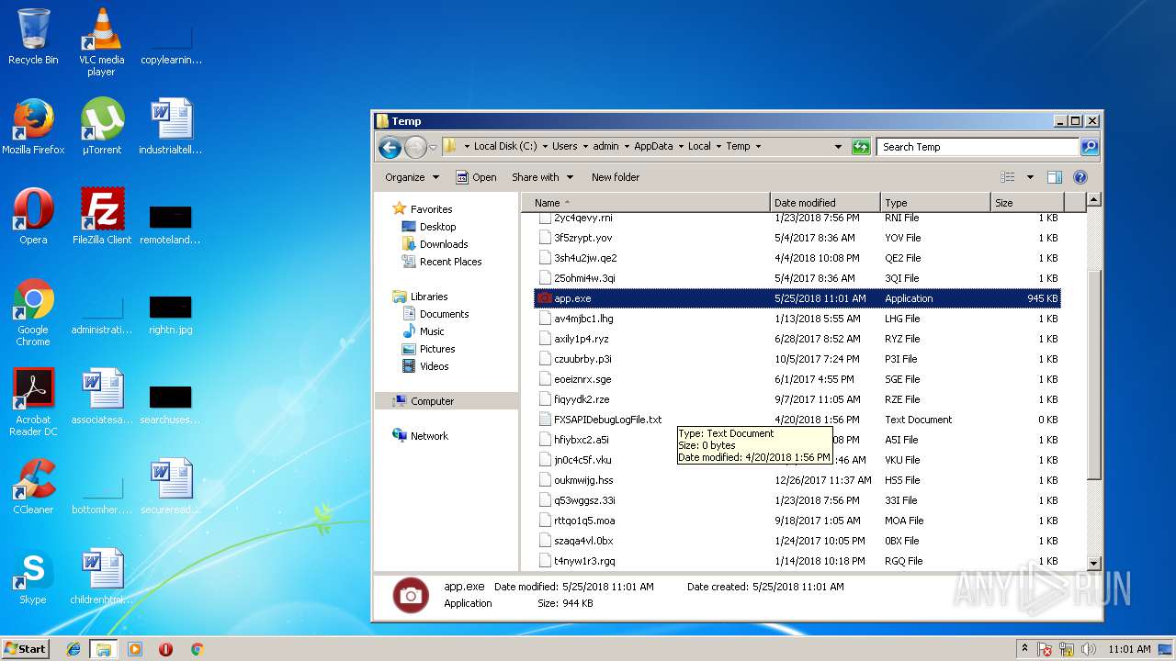Image resolution: width=1176 pixels, height=661 pixels.
Task: Open the Organize dropdown menu
Action: (x=412, y=177)
